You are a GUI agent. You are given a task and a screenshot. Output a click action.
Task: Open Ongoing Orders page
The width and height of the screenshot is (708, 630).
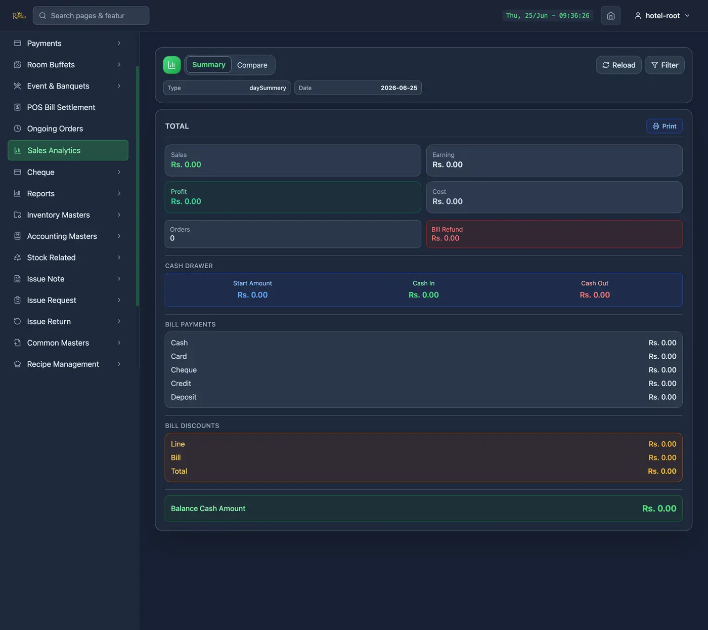click(68, 129)
